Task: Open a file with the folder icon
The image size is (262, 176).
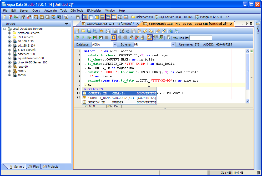Action: coord(83,31)
